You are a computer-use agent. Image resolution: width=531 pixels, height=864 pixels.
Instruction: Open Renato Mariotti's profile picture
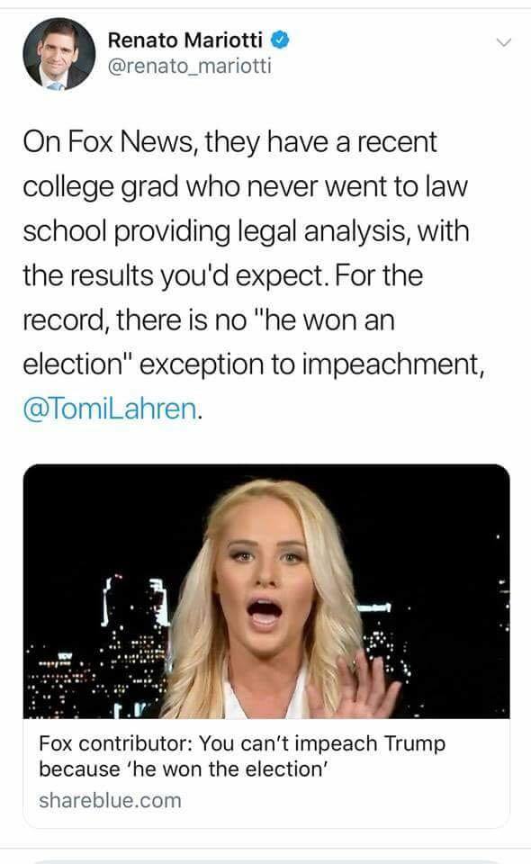coord(58,54)
